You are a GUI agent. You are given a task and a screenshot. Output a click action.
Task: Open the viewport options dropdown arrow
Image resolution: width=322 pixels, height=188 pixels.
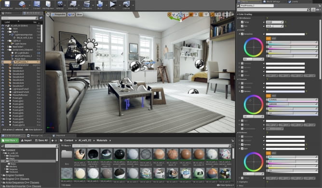click(x=48, y=14)
